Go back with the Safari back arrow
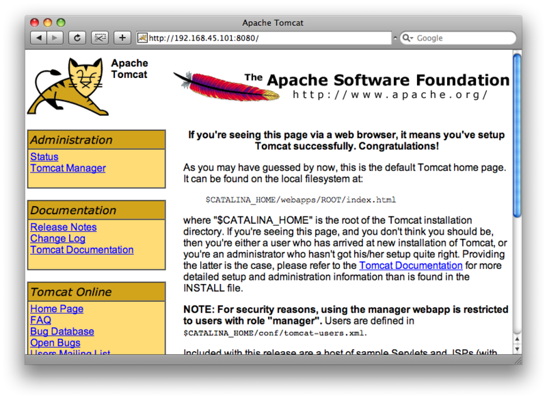Image resolution: width=547 pixels, height=399 pixels. point(39,38)
